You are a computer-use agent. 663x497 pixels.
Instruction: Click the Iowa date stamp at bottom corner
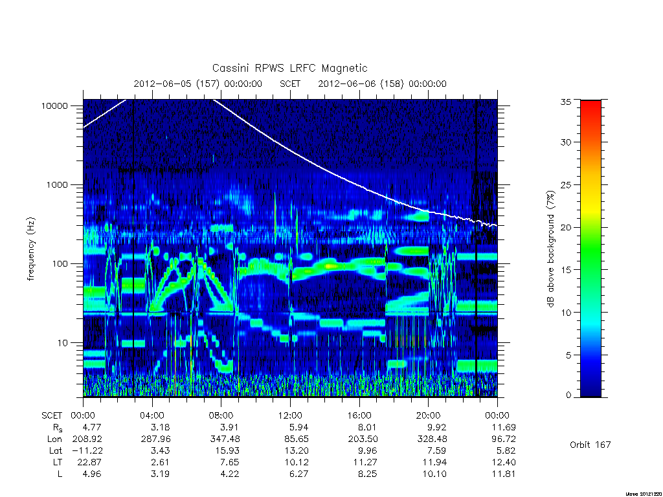click(644, 494)
